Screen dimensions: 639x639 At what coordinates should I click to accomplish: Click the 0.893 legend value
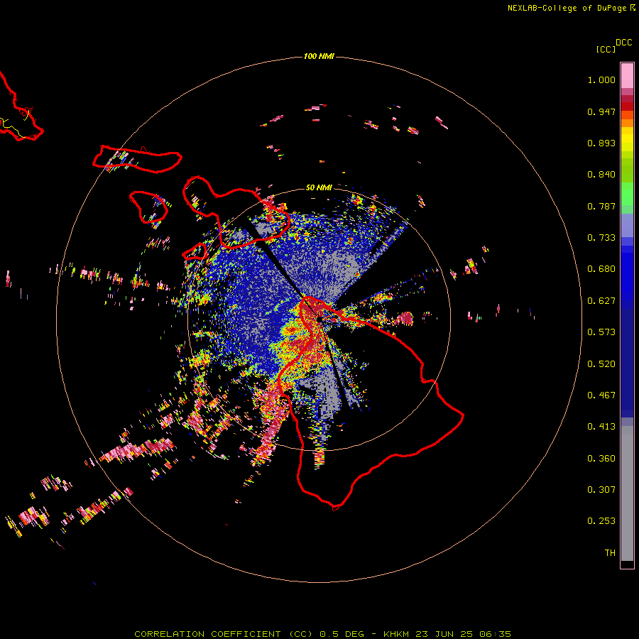pyautogui.click(x=601, y=143)
